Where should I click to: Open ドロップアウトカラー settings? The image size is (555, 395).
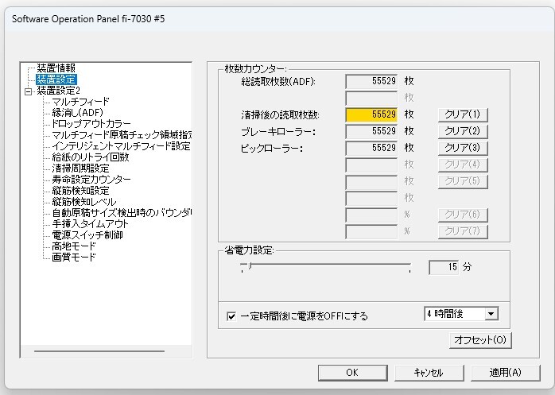click(91, 124)
